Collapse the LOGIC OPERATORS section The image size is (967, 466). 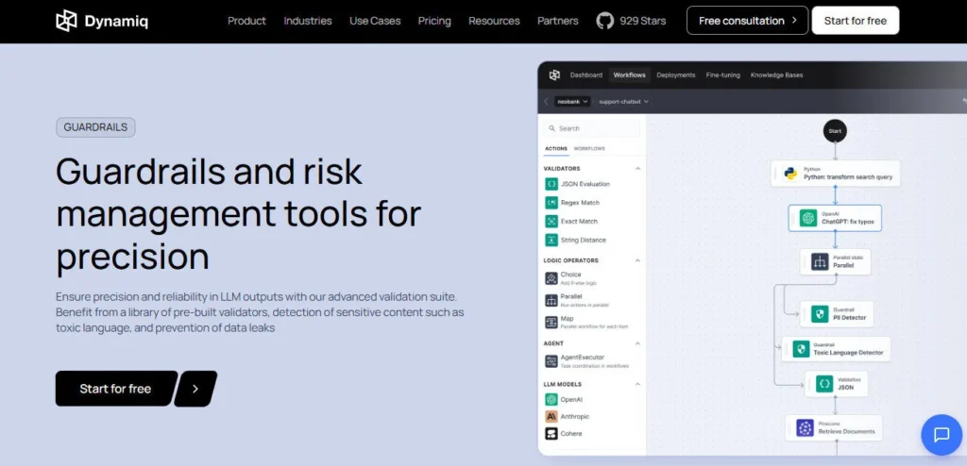point(637,260)
